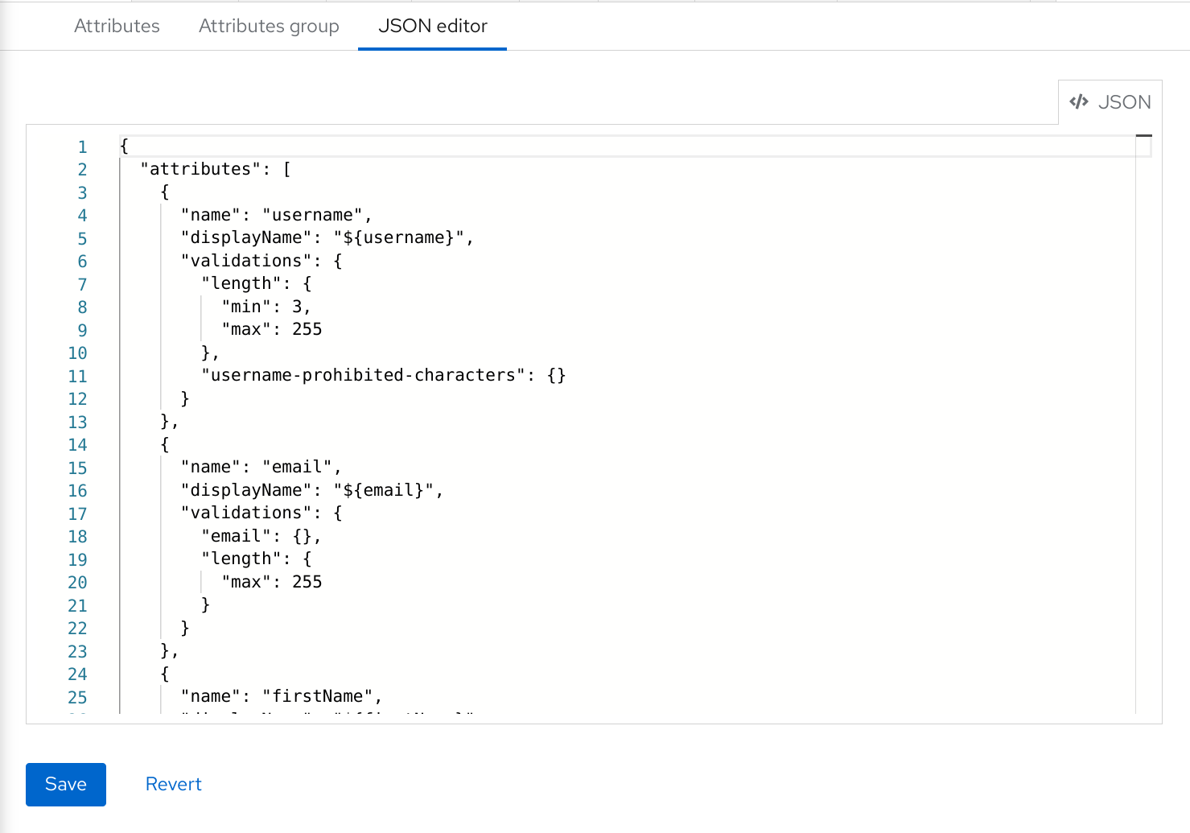Click the "firstName" value on line 25
Viewport: 1190px width, 833px height.
(322, 696)
